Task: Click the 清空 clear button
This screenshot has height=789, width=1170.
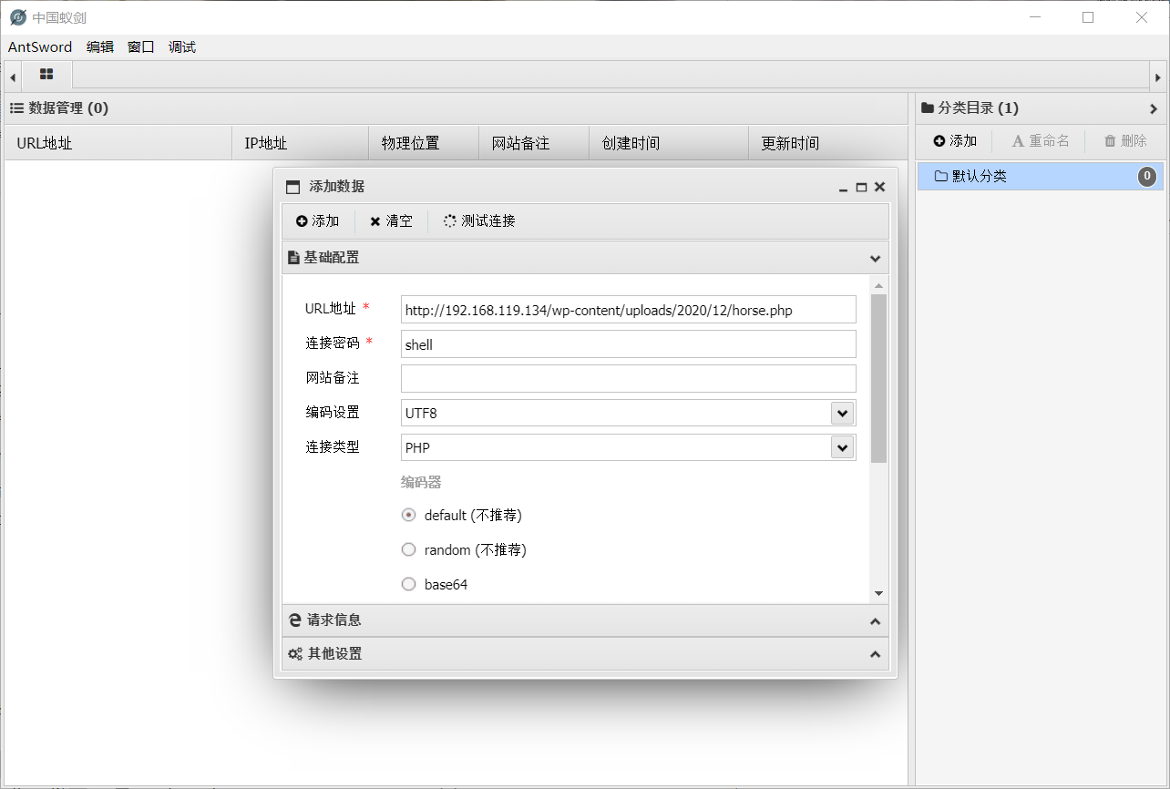Action: click(x=392, y=221)
